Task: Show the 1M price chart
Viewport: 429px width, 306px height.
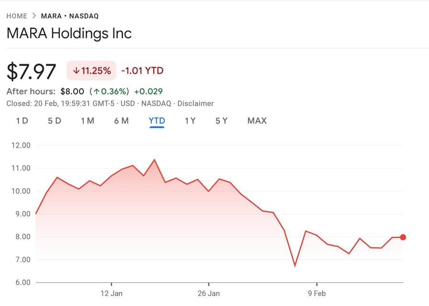Action: [88, 121]
